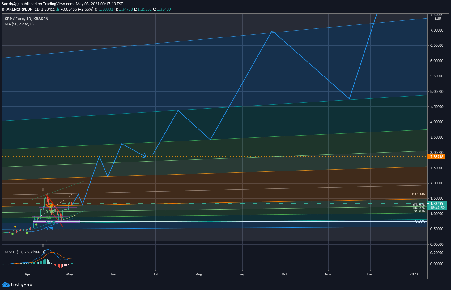Image resolution: width=451 pixels, height=290 pixels.
Task: Click the KRAKEN:XRPEUR symbol in header
Action: point(17,9)
